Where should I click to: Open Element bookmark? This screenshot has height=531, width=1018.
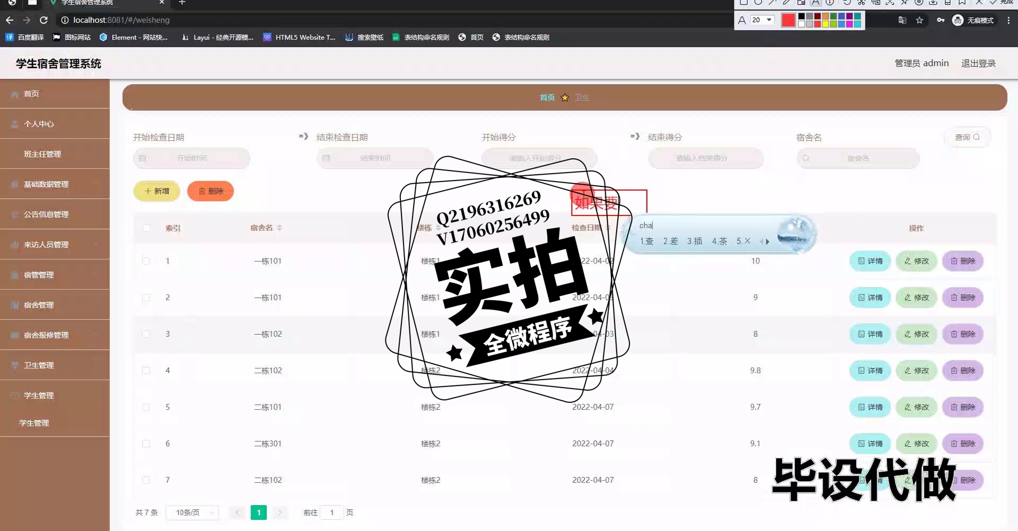(x=134, y=37)
